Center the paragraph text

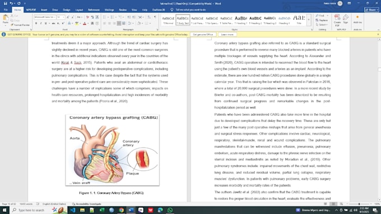[109, 23]
